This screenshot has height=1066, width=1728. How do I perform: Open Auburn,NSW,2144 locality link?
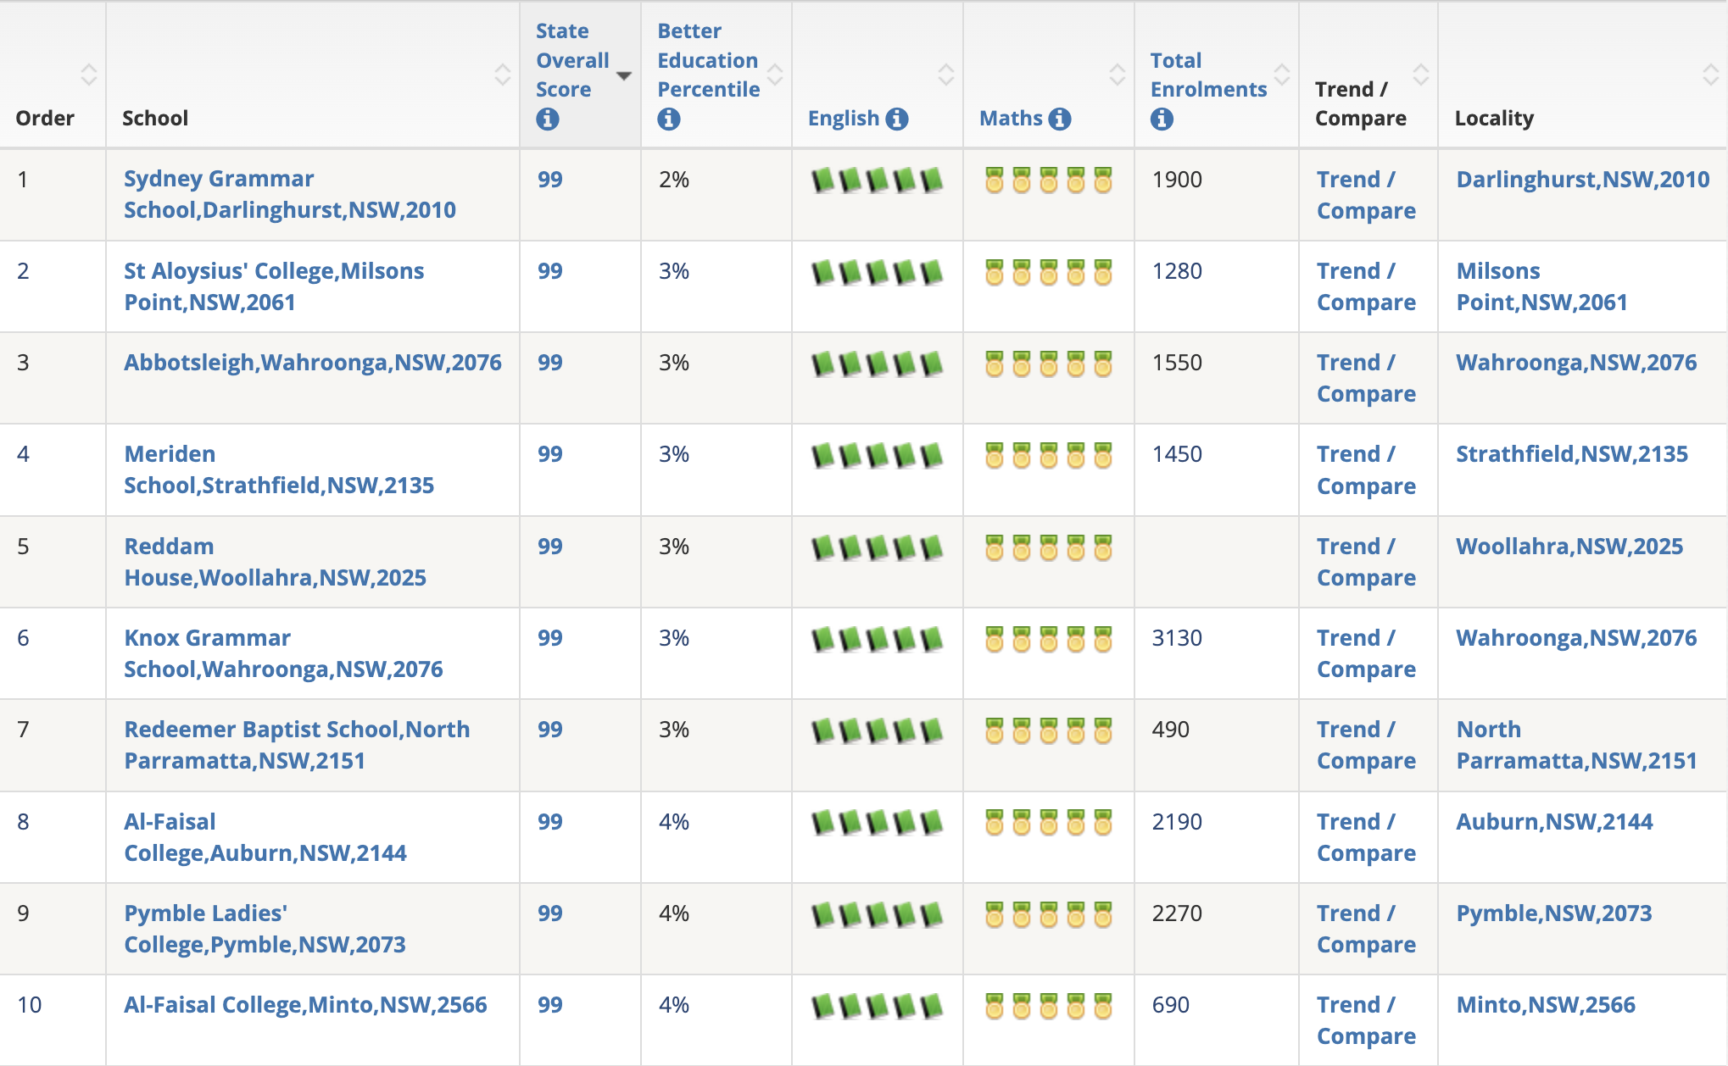pyautogui.click(x=1554, y=822)
